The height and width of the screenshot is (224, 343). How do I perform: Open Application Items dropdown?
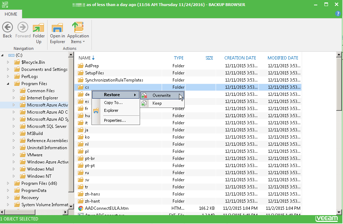(x=78, y=33)
